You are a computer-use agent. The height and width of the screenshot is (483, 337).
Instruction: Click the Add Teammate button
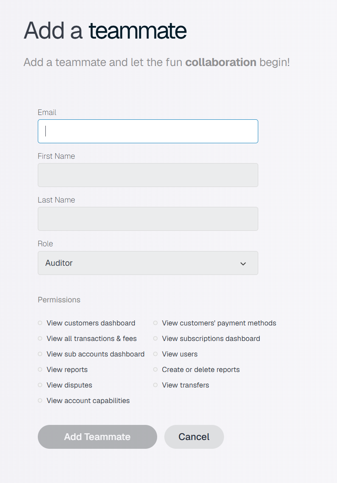[x=97, y=437]
